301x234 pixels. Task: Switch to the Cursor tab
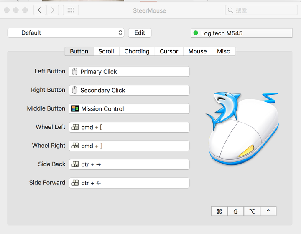[x=169, y=51]
